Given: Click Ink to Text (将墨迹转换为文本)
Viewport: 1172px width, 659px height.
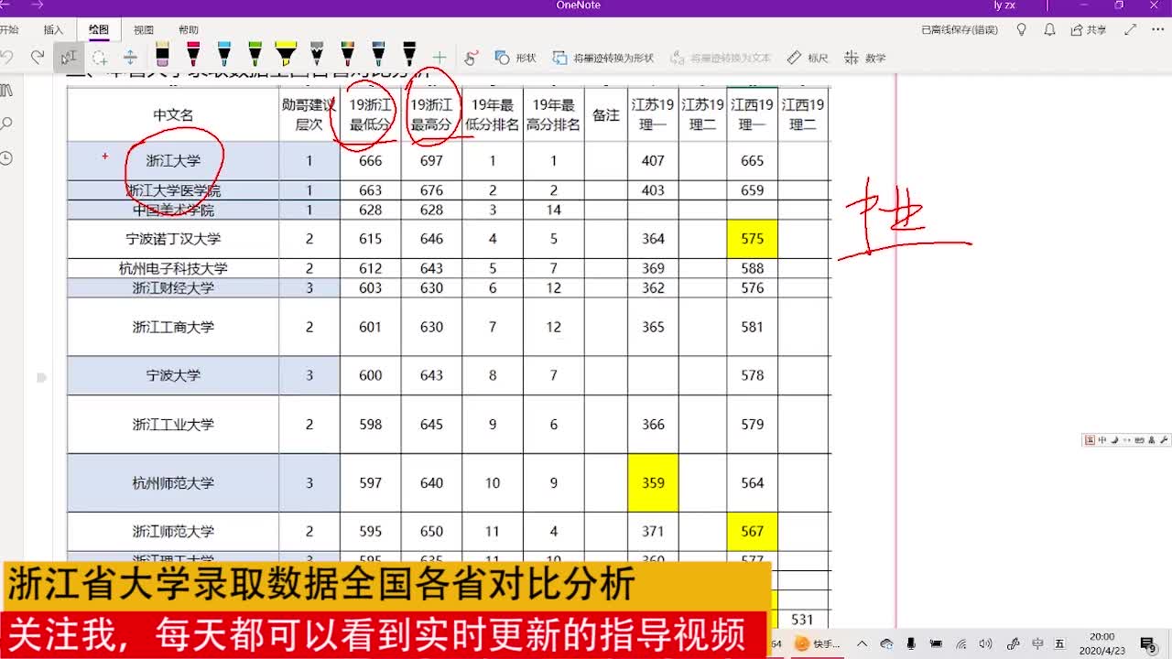Looking at the screenshot, I should pos(721,58).
